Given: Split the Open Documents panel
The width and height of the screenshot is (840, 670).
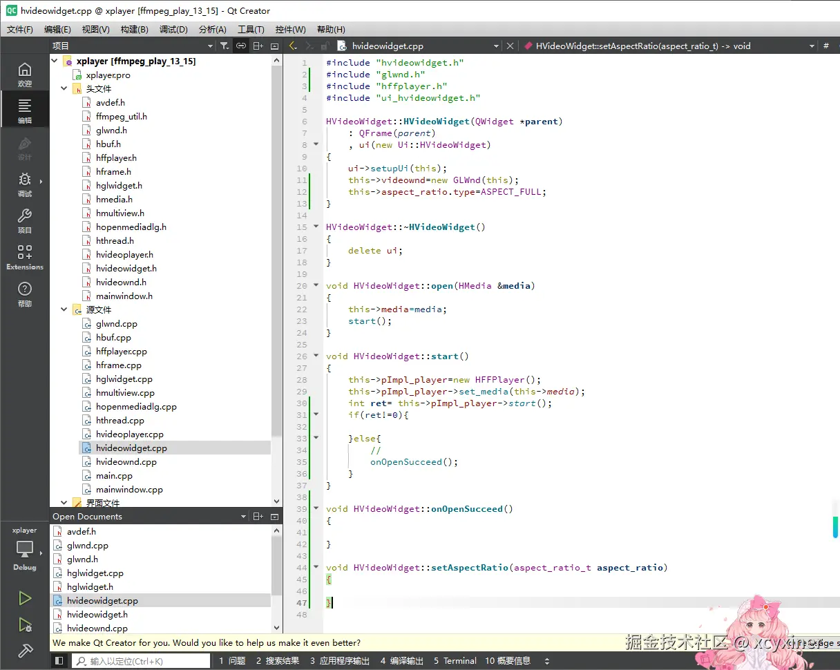Looking at the screenshot, I should click(x=258, y=517).
